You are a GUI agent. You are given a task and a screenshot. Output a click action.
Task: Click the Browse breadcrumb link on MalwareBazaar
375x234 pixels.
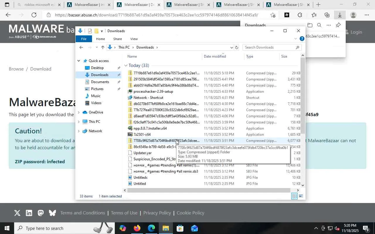click(x=16, y=69)
